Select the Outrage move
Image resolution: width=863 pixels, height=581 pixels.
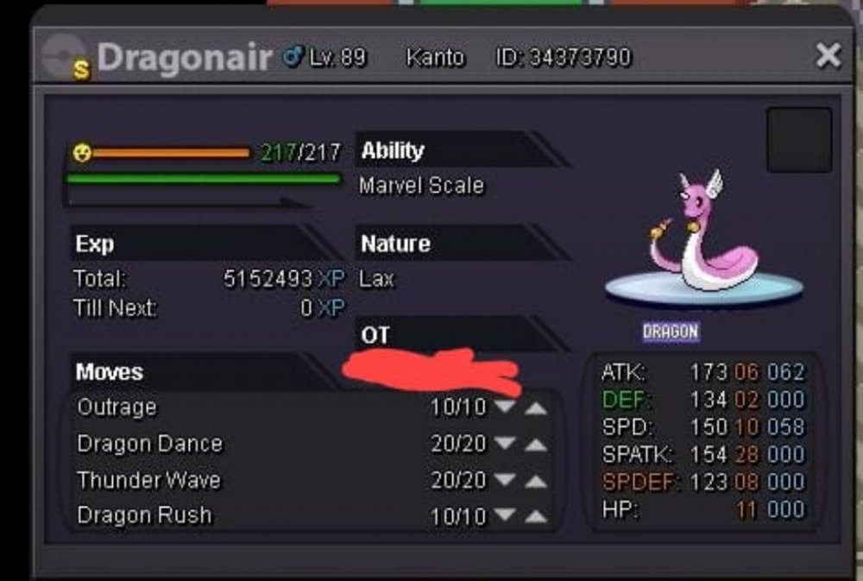[x=117, y=407]
